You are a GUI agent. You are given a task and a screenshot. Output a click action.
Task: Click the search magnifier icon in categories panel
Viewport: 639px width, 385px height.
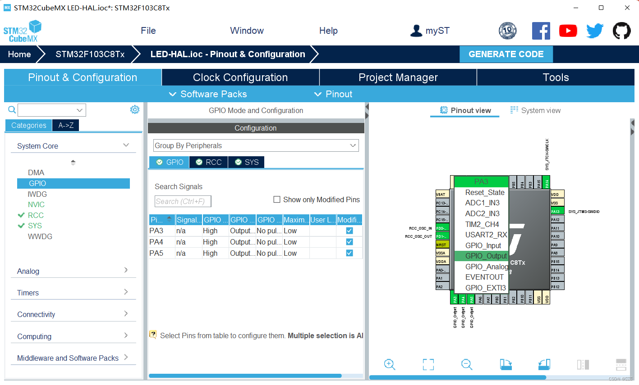tap(12, 109)
